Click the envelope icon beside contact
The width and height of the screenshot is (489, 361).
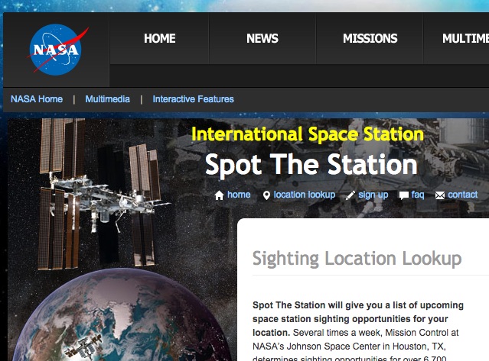click(x=440, y=195)
